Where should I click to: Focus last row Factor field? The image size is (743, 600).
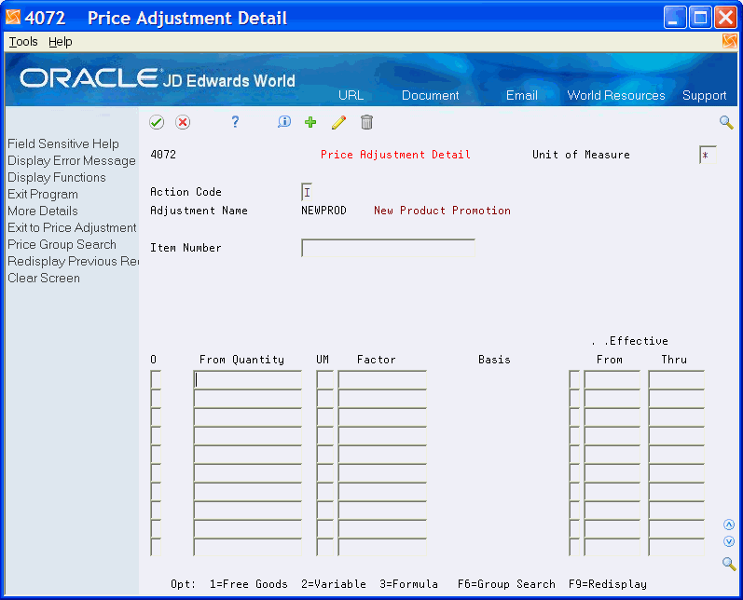[x=382, y=547]
